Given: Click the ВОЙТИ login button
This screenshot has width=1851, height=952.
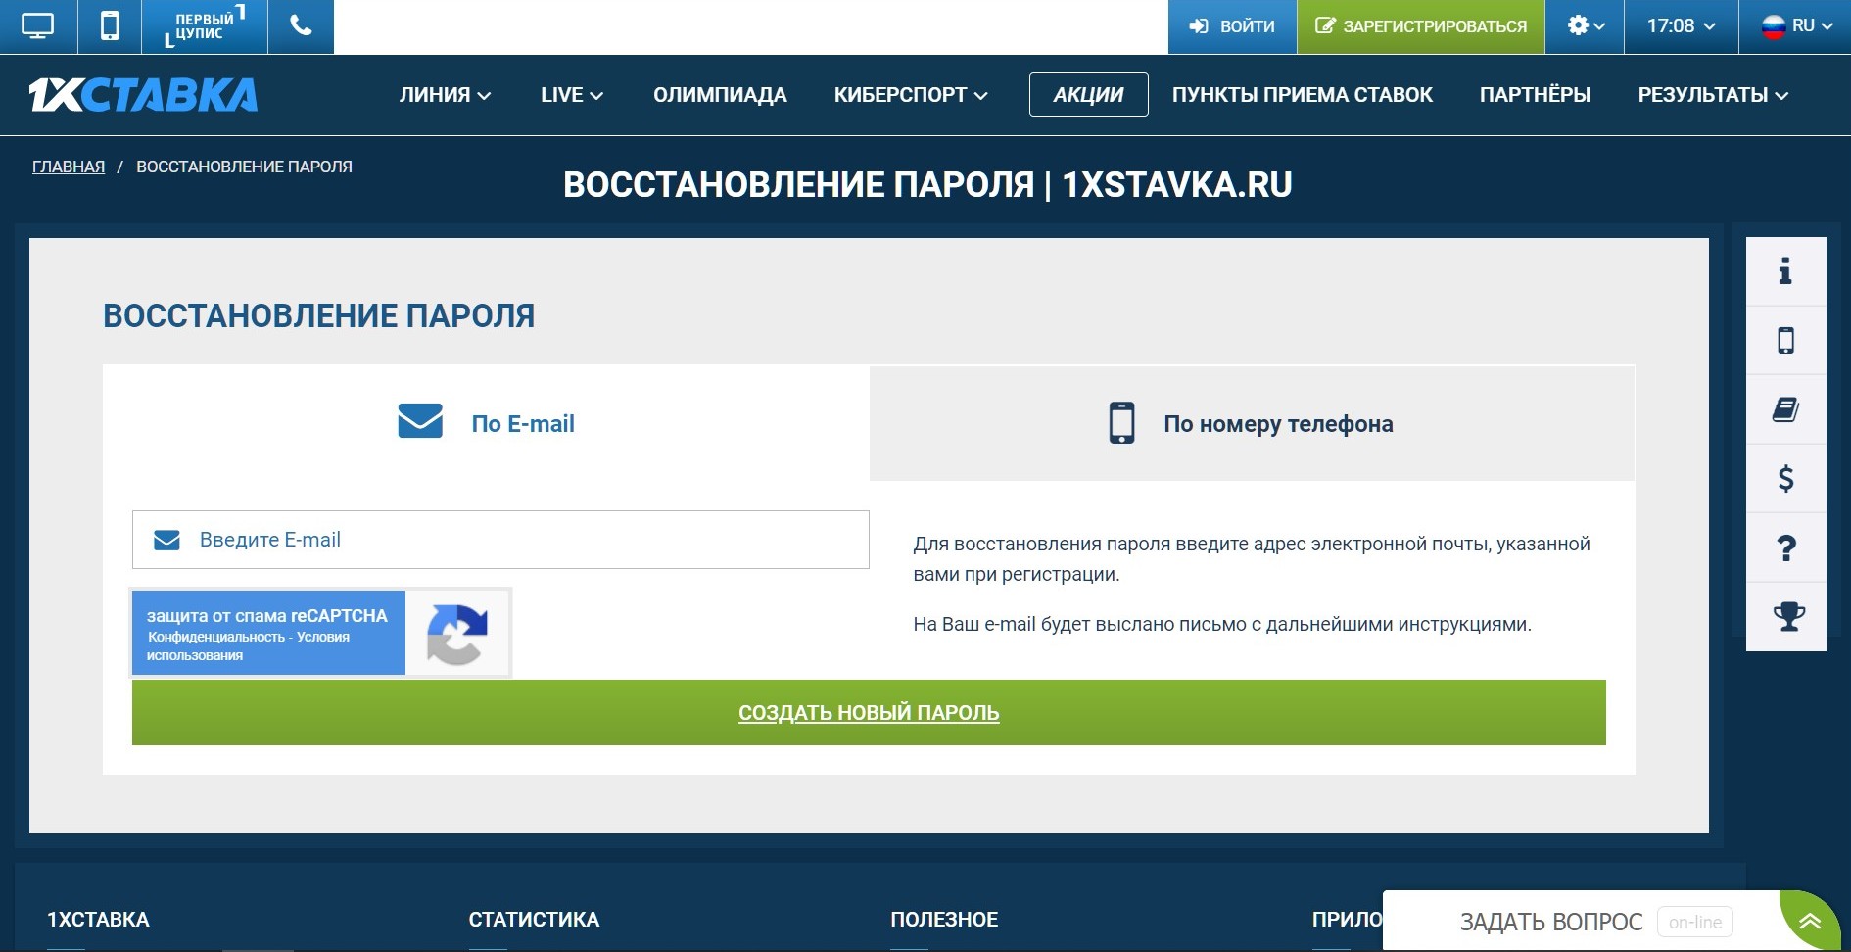Looking at the screenshot, I should point(1232,26).
